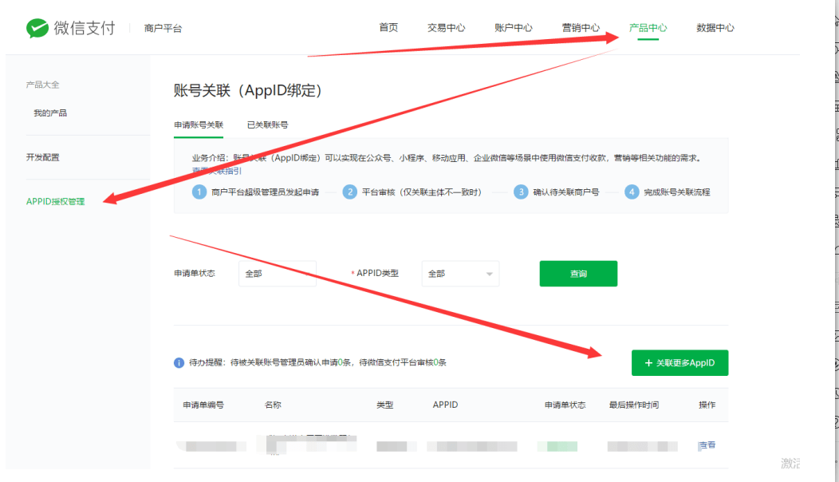
Task: Switch to the 已关联账号 tab
Action: pos(267,124)
